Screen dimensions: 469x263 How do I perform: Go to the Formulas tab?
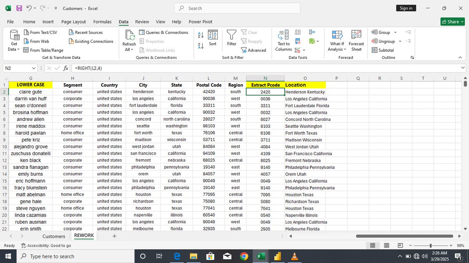tap(102, 22)
